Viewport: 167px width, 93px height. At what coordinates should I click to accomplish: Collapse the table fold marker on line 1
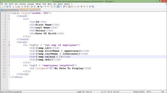pyautogui.click(x=9, y=13)
